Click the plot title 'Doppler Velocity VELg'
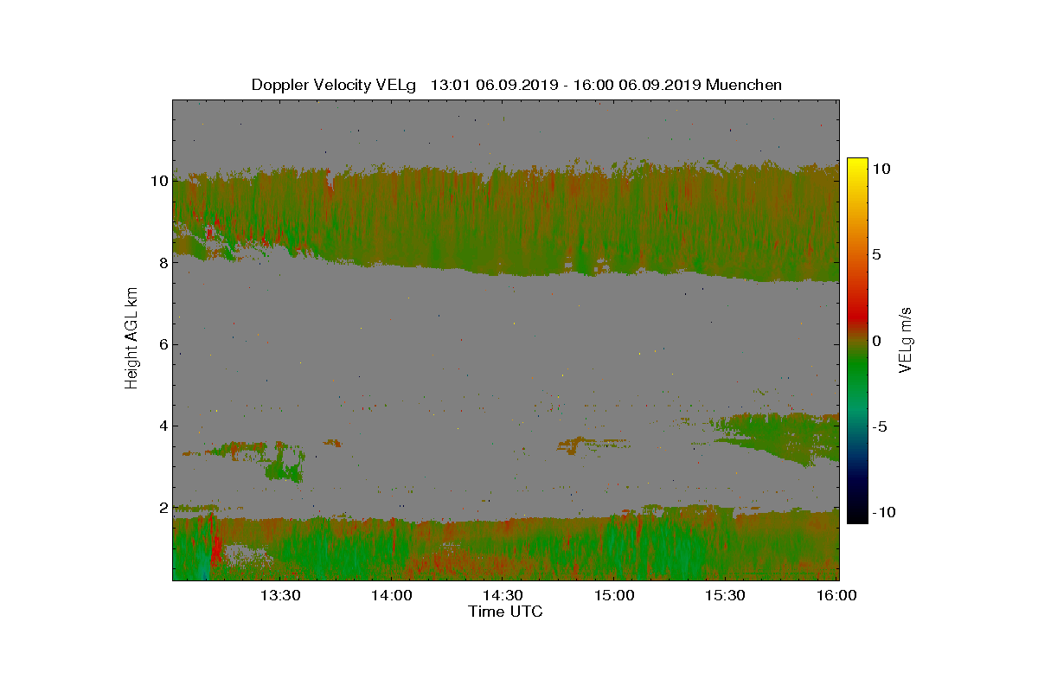This screenshot has width=1038, height=692. click(333, 85)
